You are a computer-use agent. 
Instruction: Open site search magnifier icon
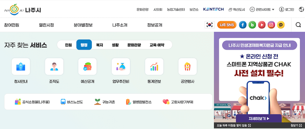298,25
